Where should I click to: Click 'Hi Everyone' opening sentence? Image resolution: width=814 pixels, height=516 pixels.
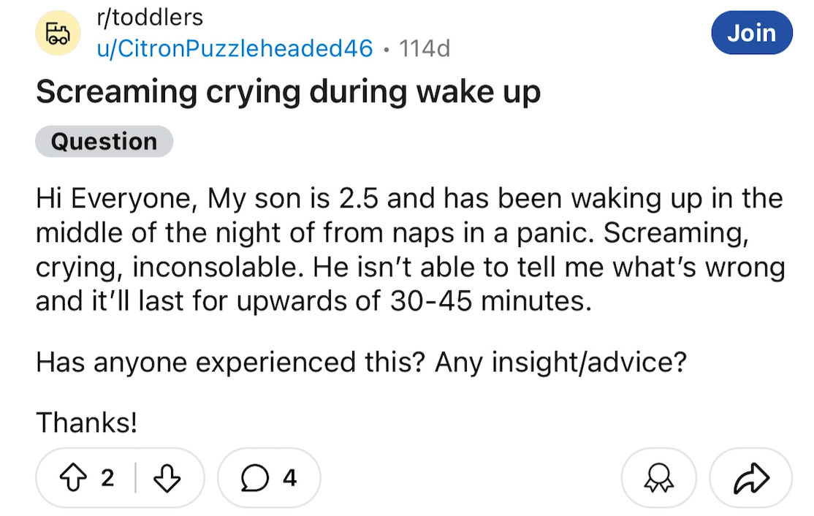coord(117,199)
